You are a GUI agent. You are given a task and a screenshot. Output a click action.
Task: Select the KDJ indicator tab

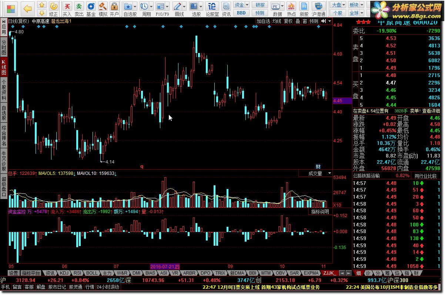(x=64, y=273)
